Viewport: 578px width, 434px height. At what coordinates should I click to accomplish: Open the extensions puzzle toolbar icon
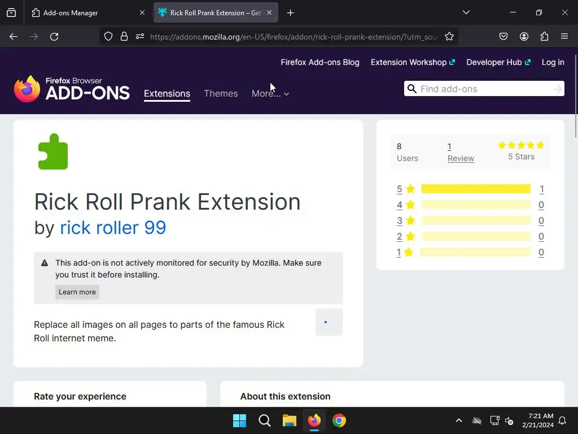coord(544,37)
